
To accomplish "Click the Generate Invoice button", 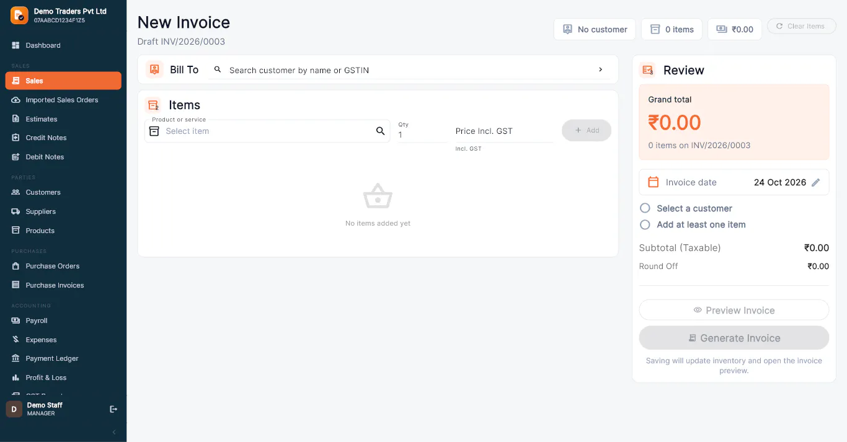I will click(x=734, y=338).
